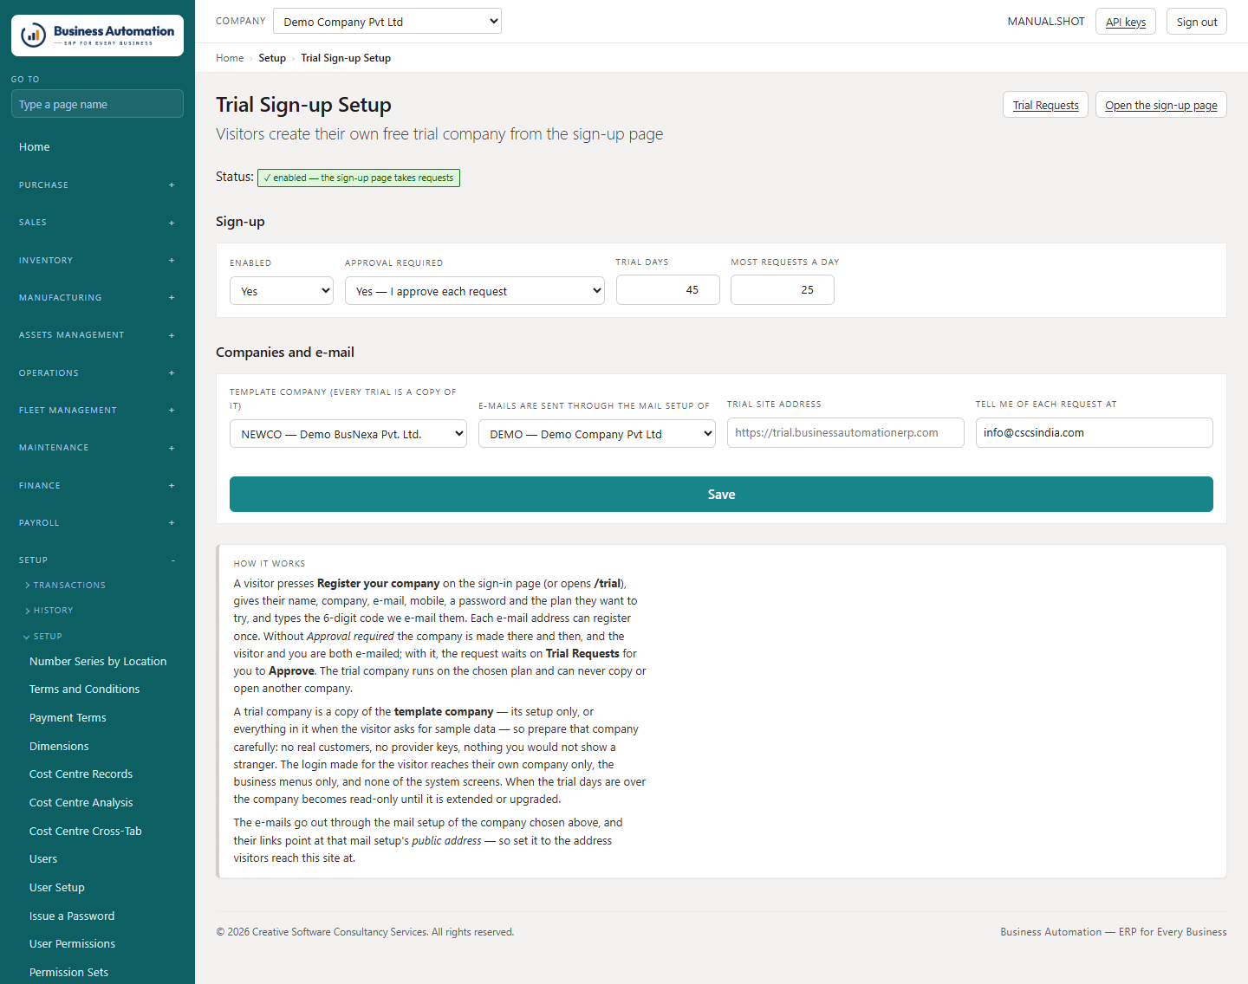Click the Tell Me of Each Request e-mail field

tap(1095, 433)
